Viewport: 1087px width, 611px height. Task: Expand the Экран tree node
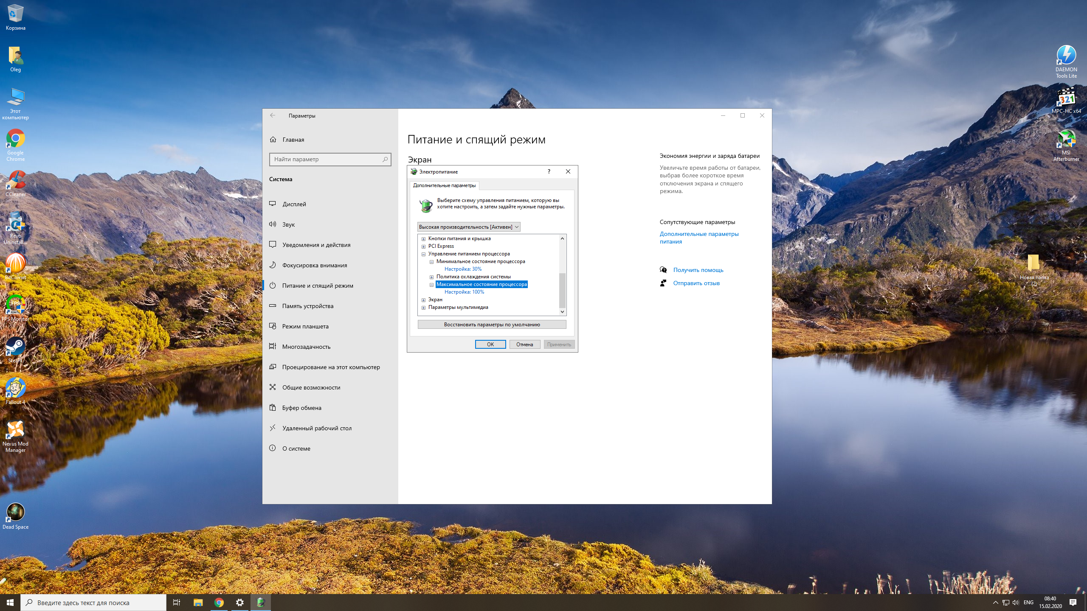click(x=423, y=300)
